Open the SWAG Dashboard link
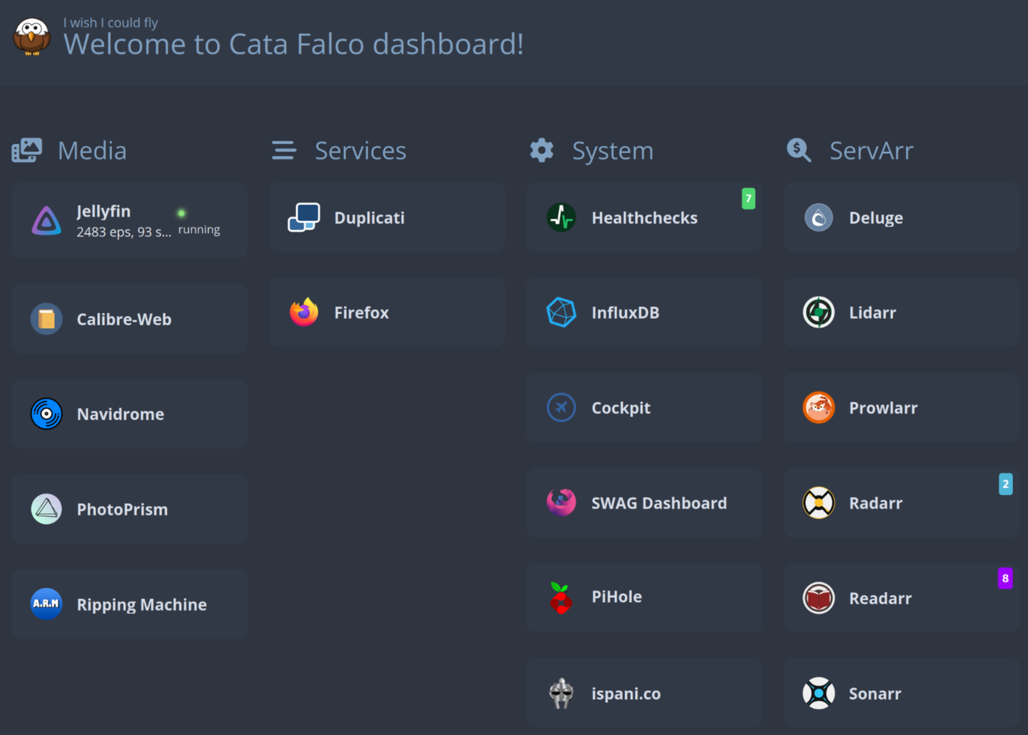This screenshot has height=735, width=1028. 644,503
